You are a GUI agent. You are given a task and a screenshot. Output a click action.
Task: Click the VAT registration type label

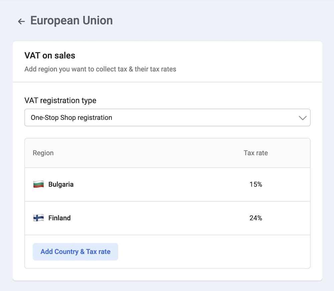[x=60, y=100]
